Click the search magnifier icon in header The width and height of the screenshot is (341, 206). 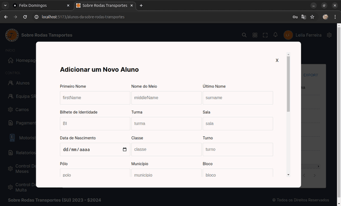point(244,35)
